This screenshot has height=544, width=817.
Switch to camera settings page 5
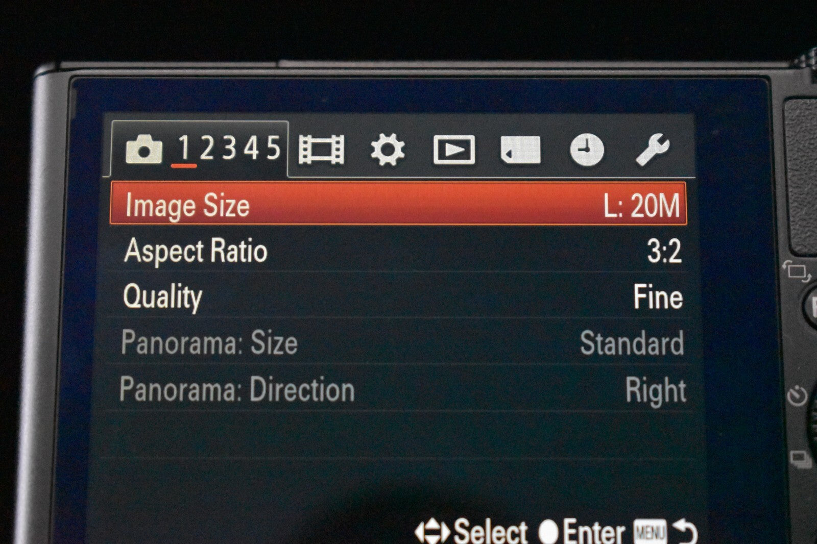[x=274, y=148]
